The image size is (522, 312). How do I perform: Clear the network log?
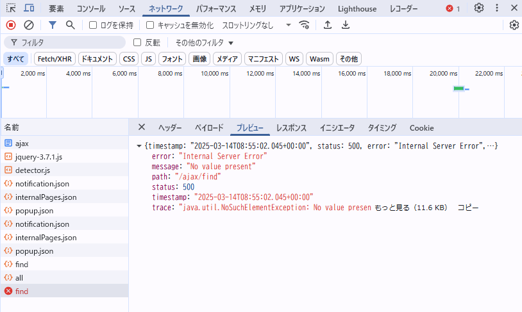[x=29, y=25]
